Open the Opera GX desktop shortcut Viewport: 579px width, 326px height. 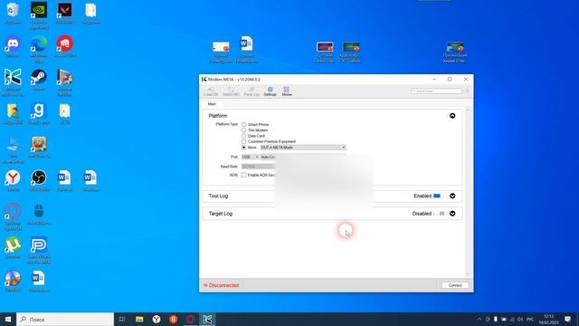pos(13,216)
